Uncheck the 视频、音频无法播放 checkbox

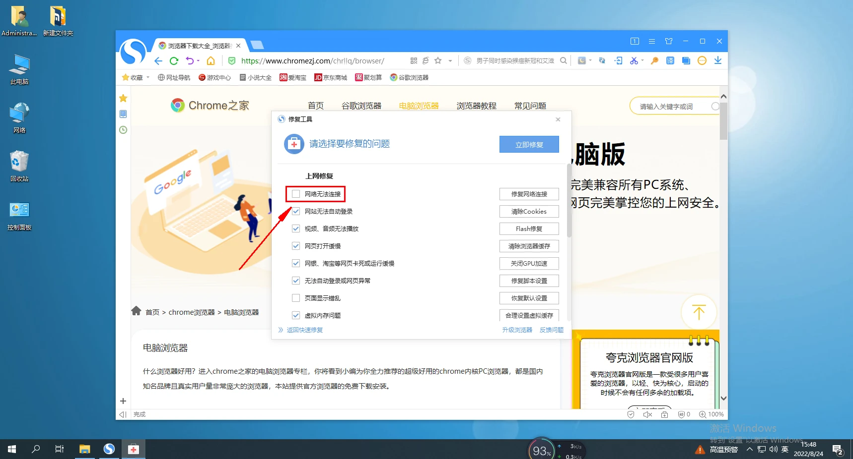click(296, 229)
